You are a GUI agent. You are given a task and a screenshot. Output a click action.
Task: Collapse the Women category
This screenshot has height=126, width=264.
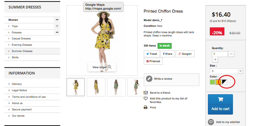[x=57, y=20]
